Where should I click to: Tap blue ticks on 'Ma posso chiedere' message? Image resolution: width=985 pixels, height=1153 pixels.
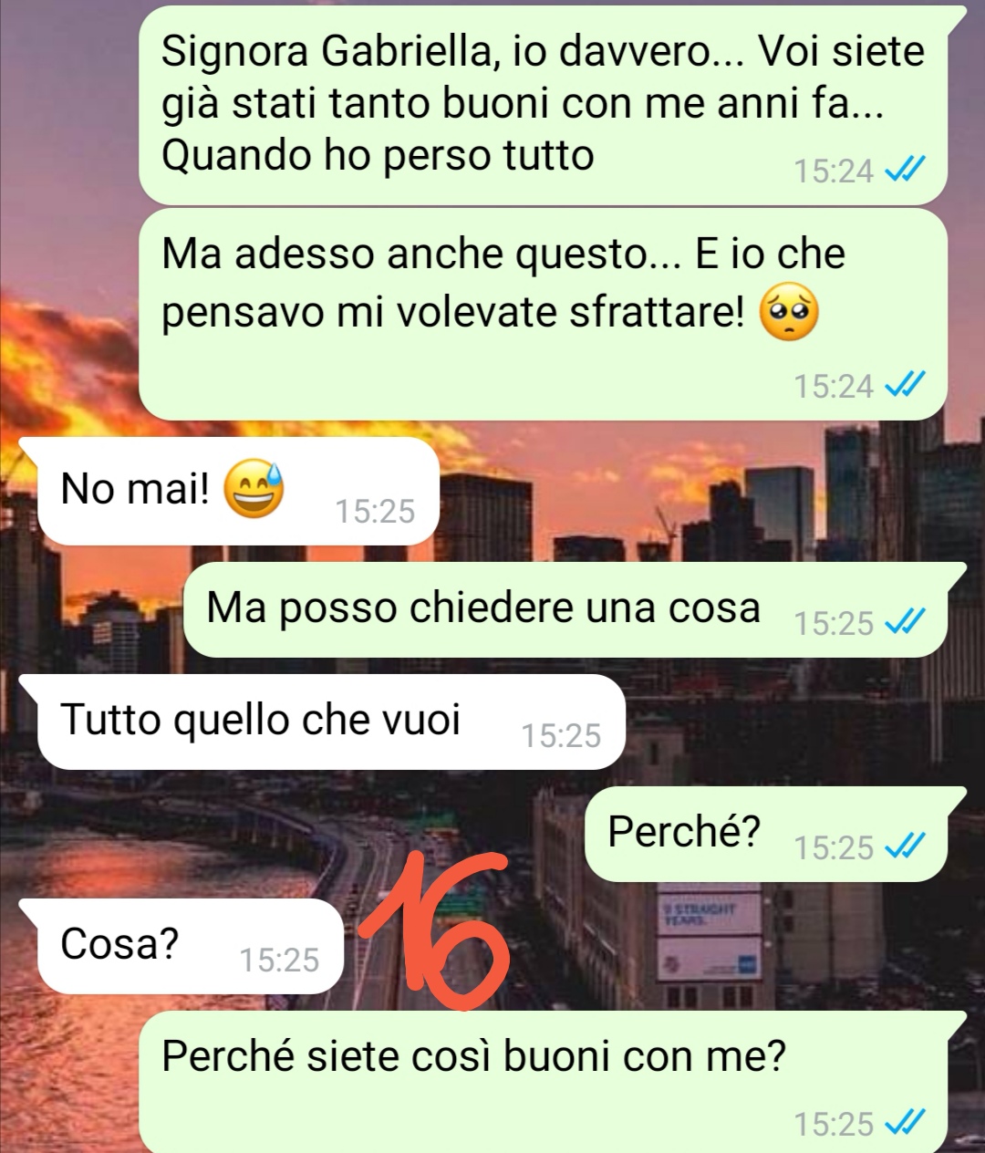click(x=906, y=622)
